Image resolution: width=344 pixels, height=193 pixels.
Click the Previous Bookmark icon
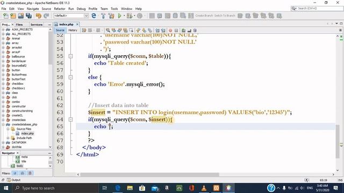click(138, 31)
